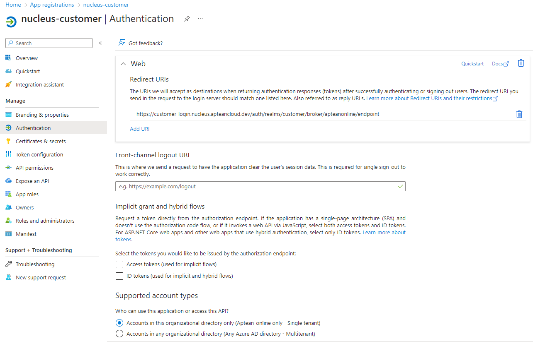This screenshot has height=346, width=533.
Task: Click the New support request icon
Action: (8, 277)
